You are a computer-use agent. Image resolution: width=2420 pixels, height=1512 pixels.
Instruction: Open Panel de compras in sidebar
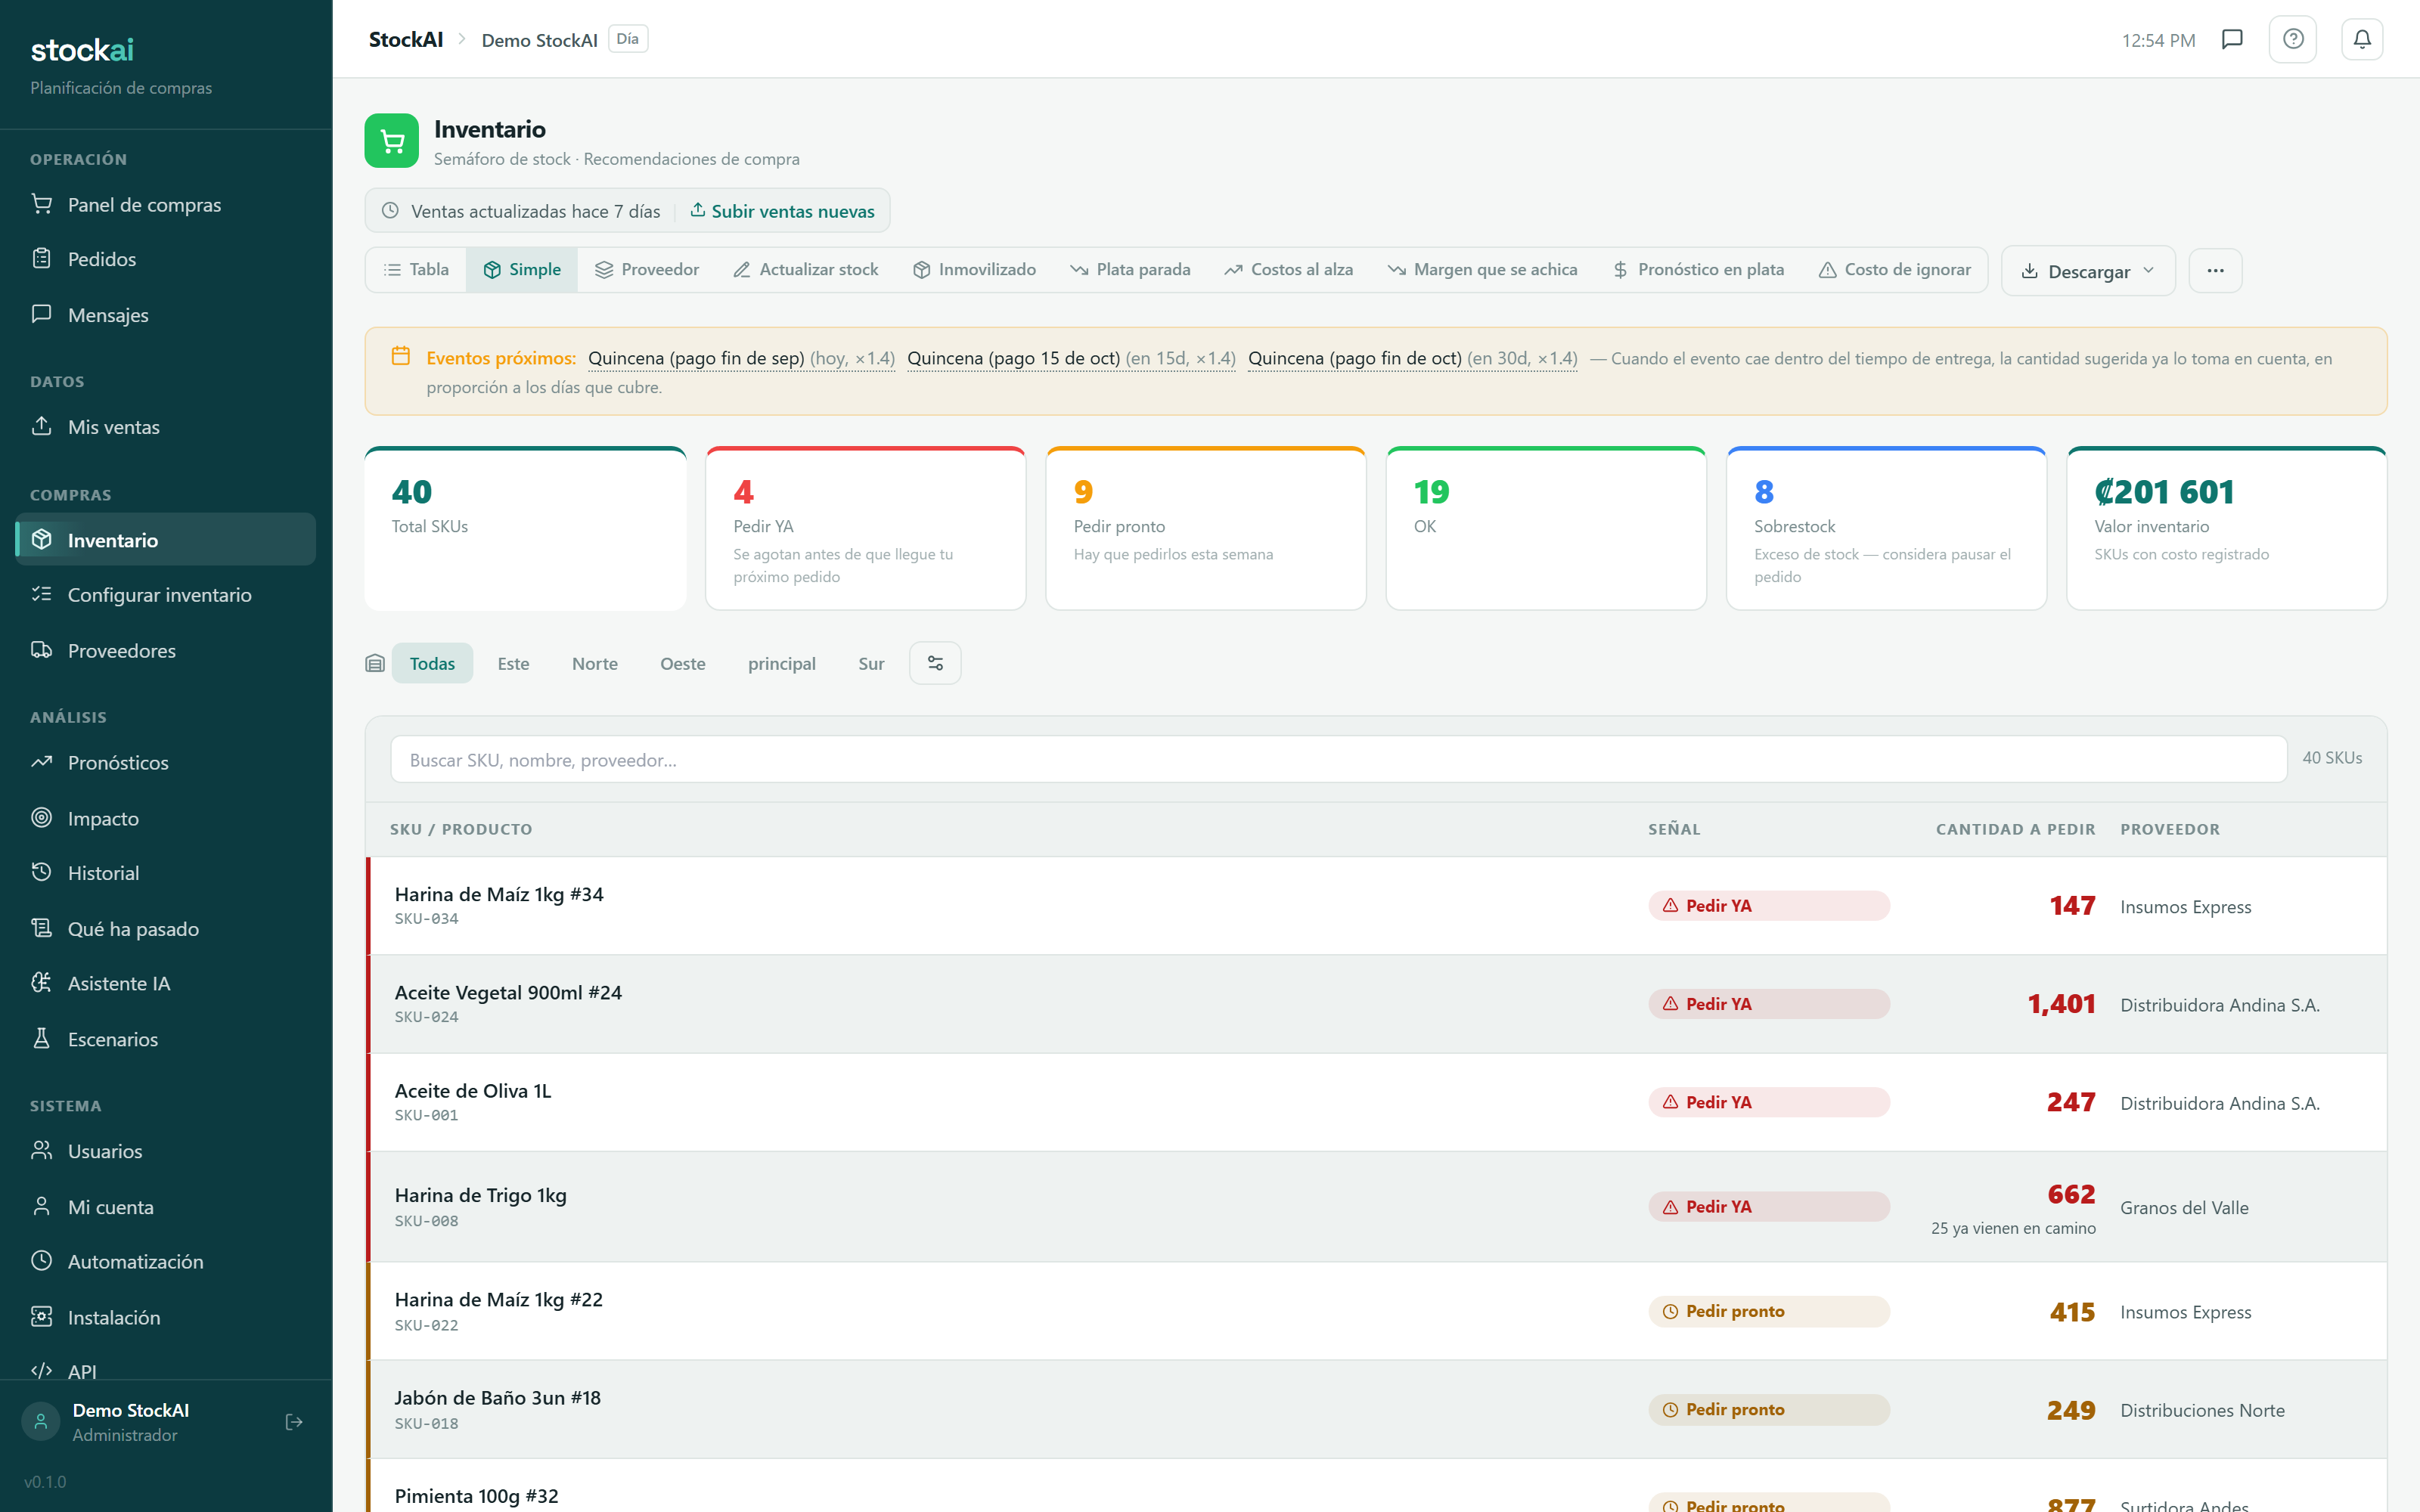[x=166, y=204]
